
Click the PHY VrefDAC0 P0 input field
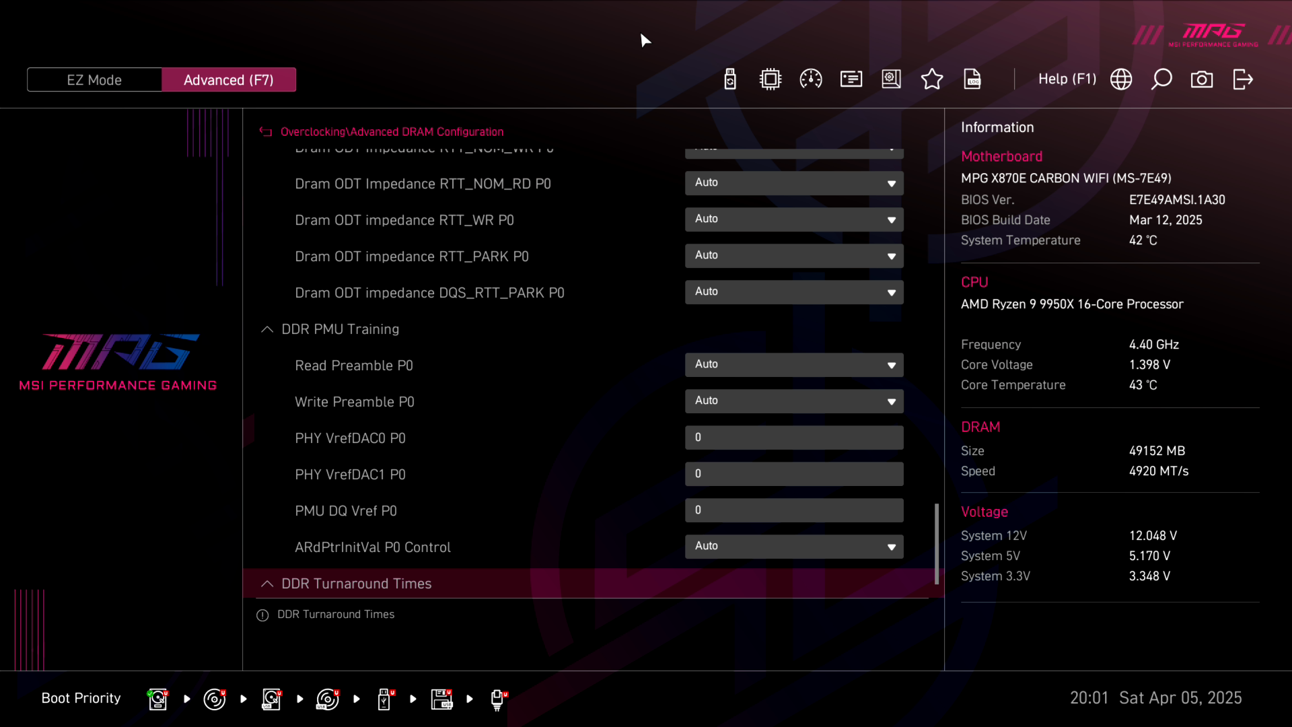pos(794,438)
